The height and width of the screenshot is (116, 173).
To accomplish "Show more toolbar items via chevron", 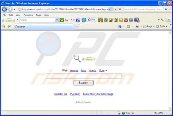I will 158,20.
